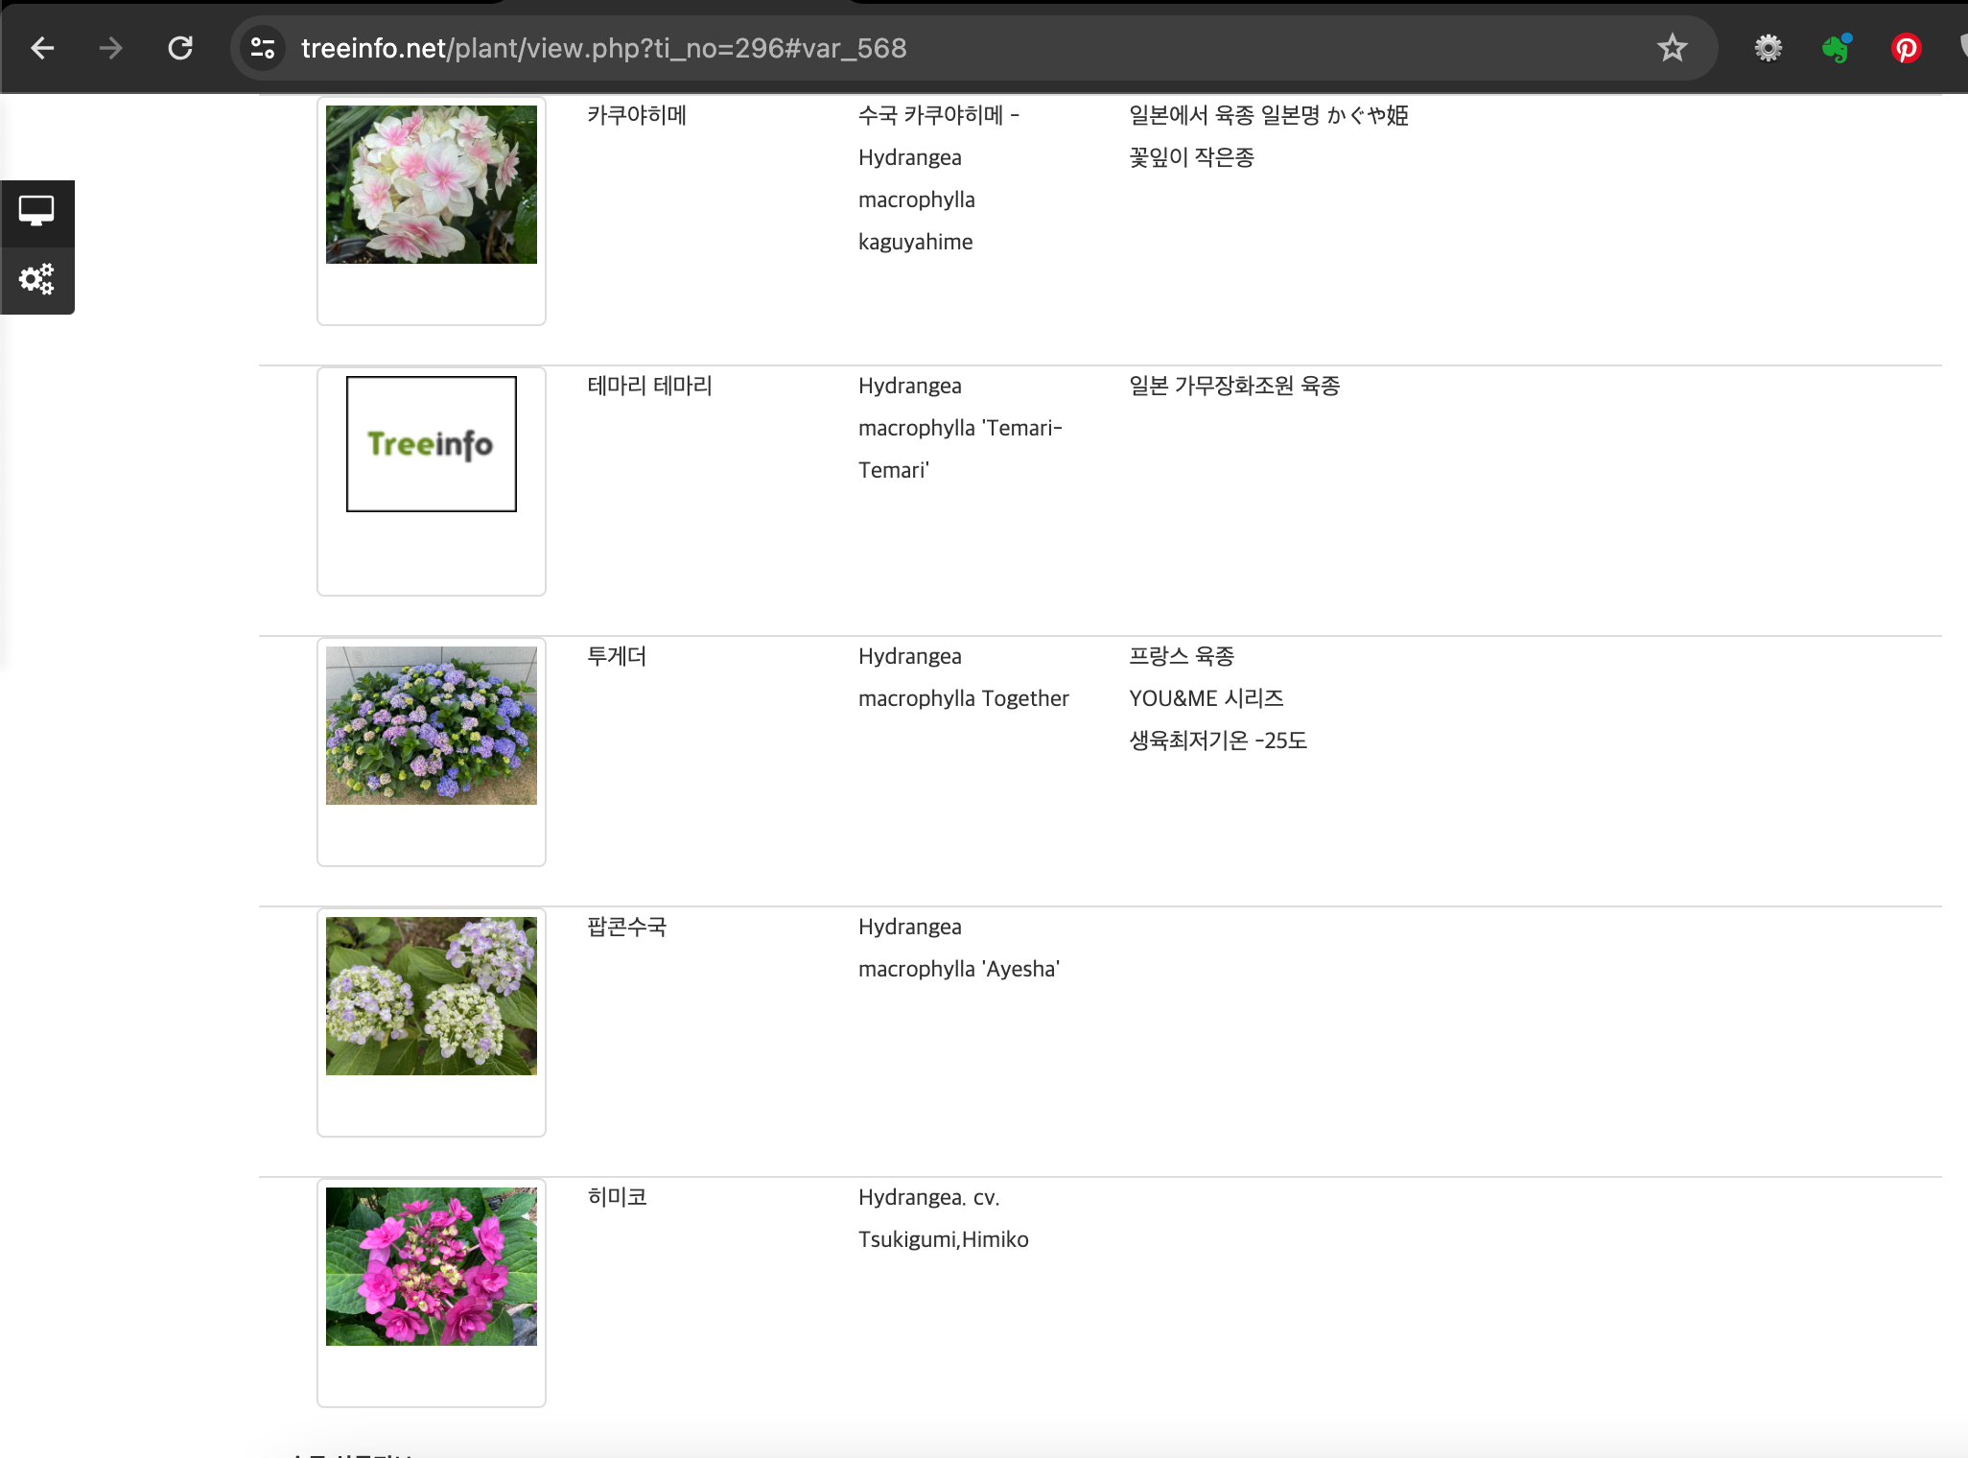This screenshot has width=1968, height=1458.
Task: Click the browser back arrow
Action: click(x=42, y=48)
